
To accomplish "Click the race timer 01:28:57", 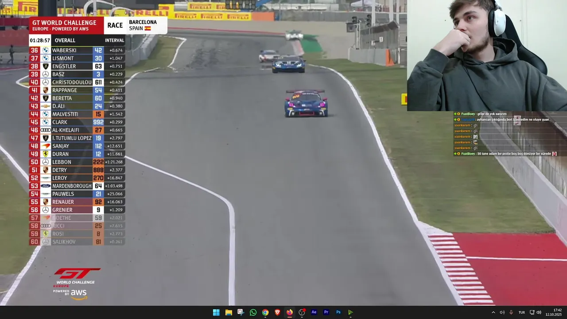I will point(40,40).
